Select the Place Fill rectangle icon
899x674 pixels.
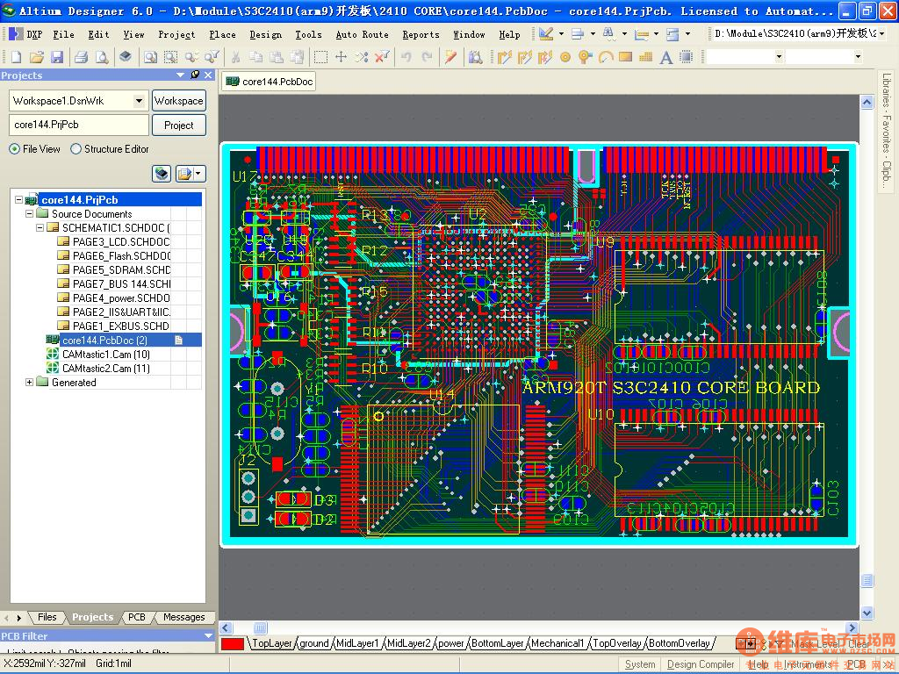(x=625, y=57)
